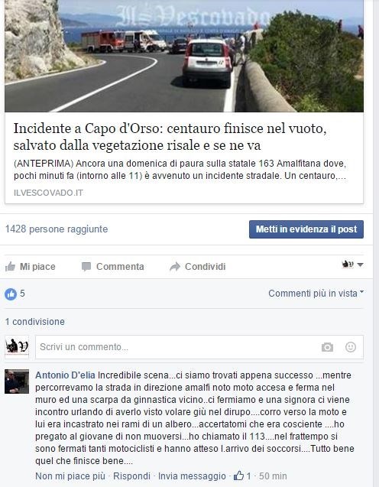Toggle Non mi piace più on comment

coord(70,476)
